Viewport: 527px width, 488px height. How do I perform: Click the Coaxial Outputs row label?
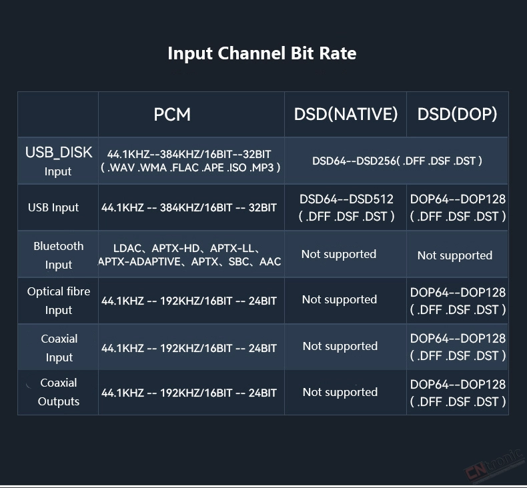[59, 392]
